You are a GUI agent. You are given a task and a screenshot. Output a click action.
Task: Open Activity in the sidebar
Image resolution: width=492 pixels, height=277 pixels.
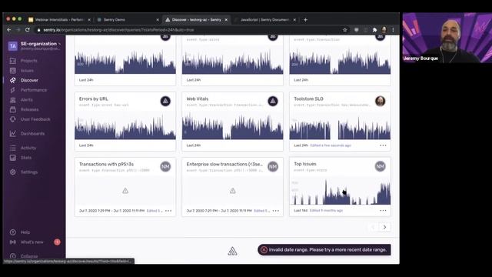coord(28,148)
